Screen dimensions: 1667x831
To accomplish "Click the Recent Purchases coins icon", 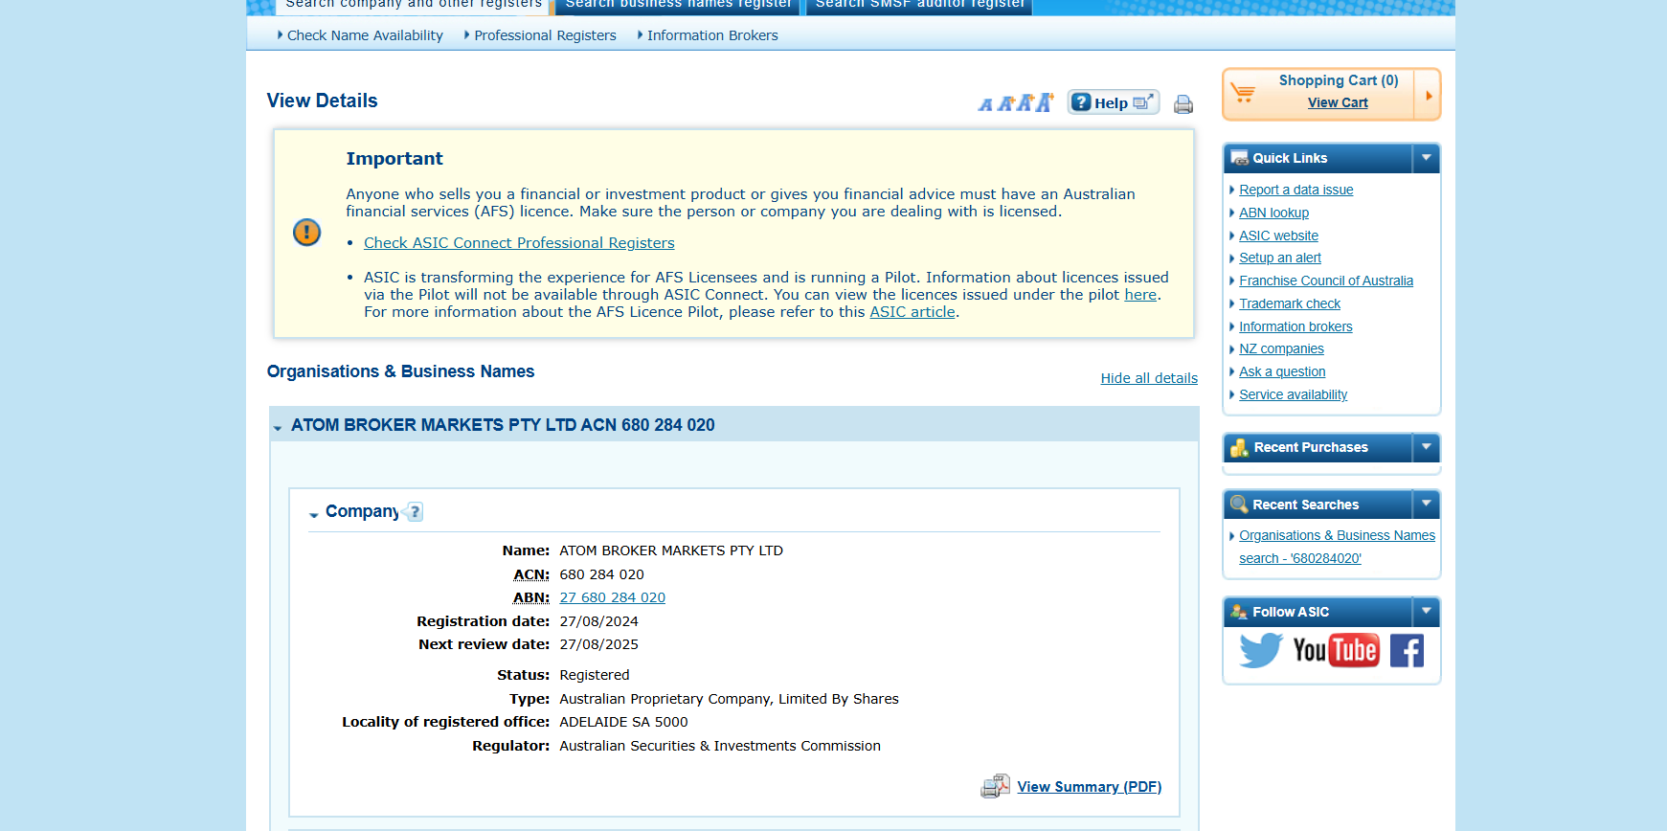I will [x=1240, y=447].
